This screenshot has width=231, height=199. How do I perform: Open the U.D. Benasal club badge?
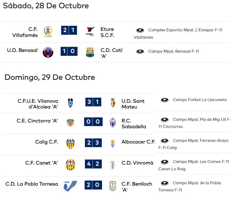(48, 52)
